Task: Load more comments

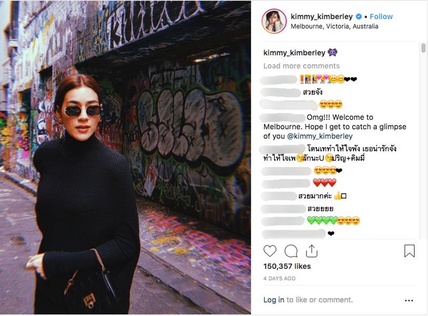Action: click(301, 66)
